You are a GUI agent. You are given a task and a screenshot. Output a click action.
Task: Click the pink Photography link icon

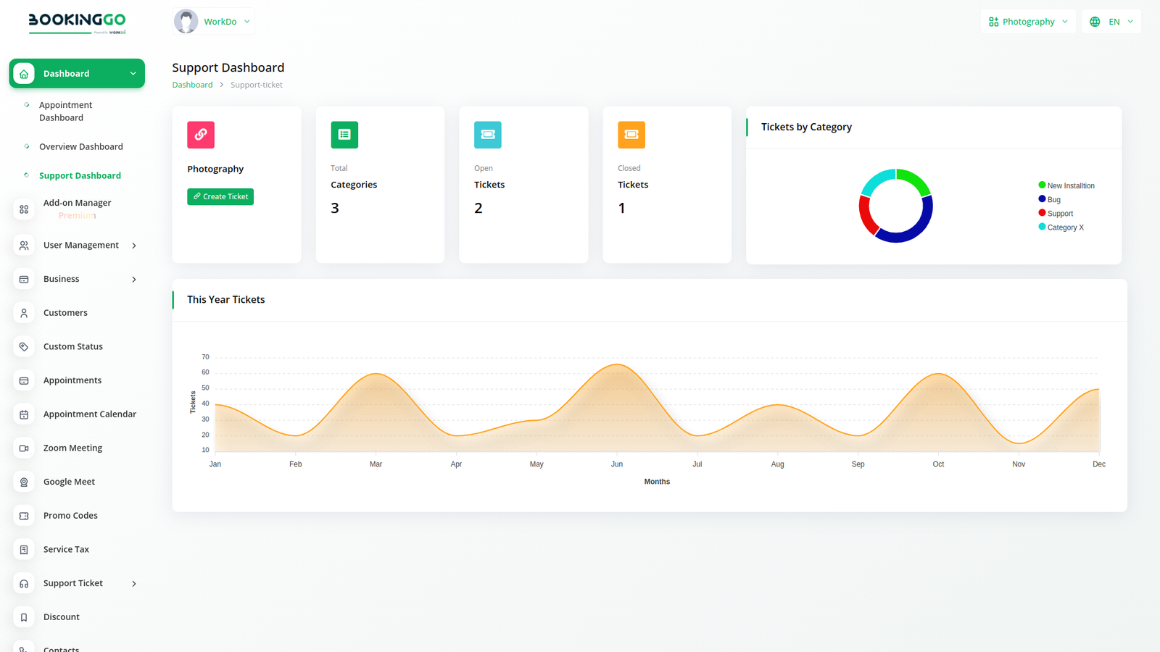(201, 135)
